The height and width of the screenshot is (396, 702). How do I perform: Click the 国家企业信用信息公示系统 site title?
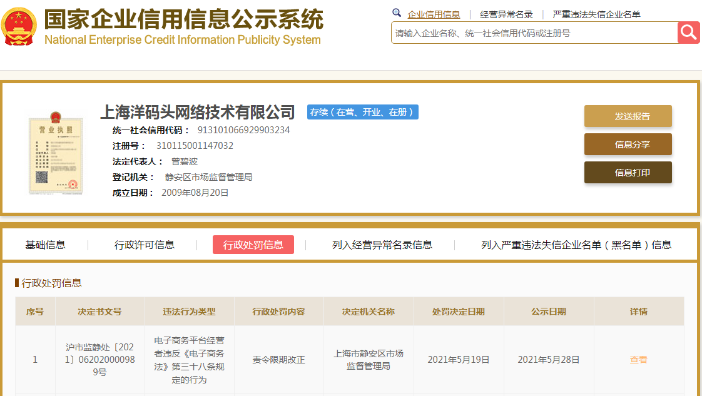(x=183, y=19)
